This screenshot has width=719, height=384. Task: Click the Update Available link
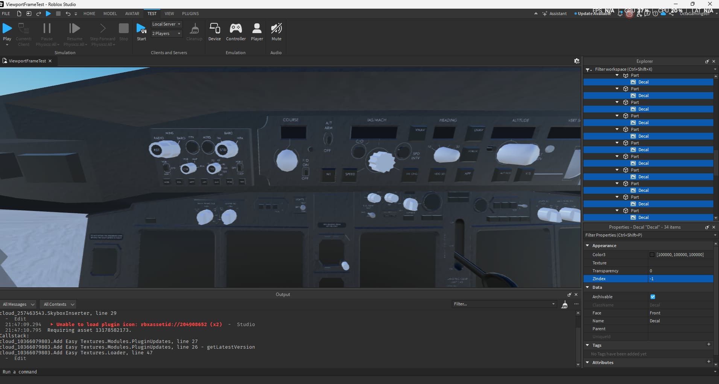(x=594, y=13)
